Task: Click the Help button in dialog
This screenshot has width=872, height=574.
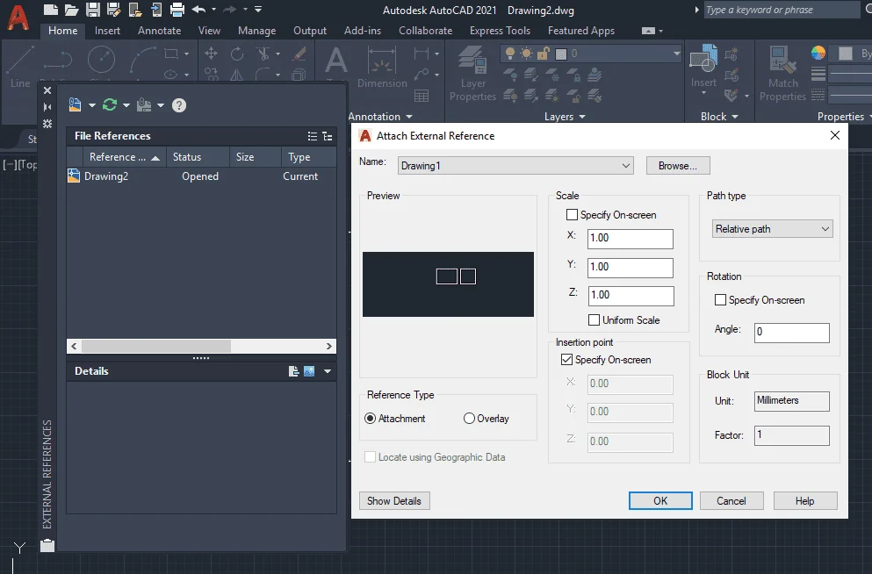Action: pyautogui.click(x=804, y=500)
